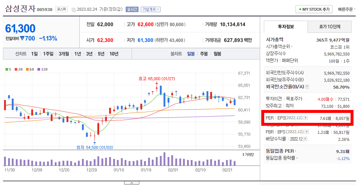Select the 3개월 line chart period
Image resolution: width=359 pixels, height=185 pixels.
(64, 54)
